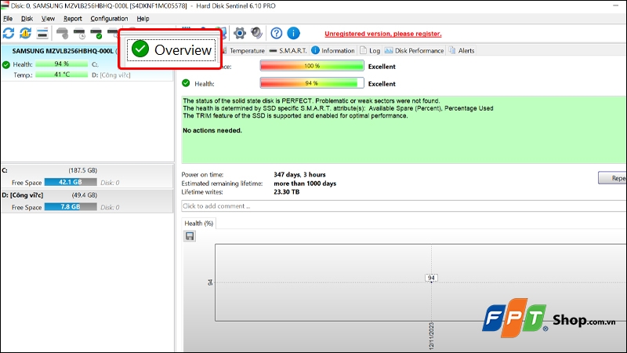
Task: Select the Health (%) graph tab
Action: point(199,224)
